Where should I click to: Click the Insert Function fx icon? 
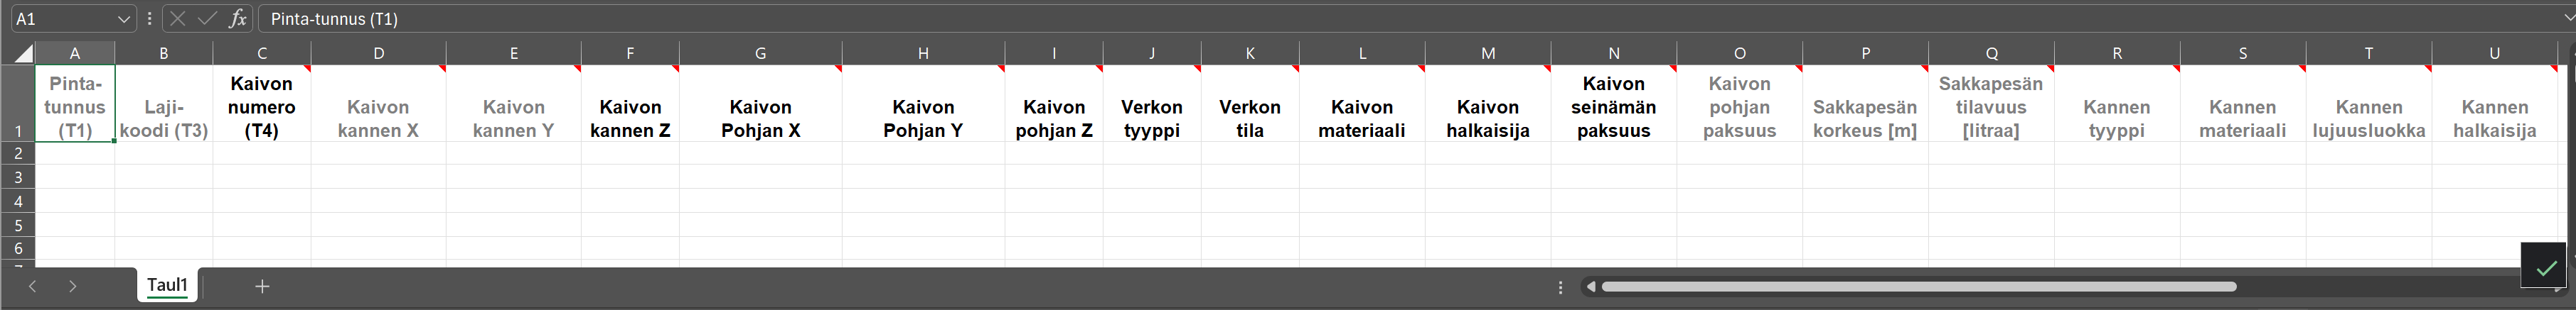pyautogui.click(x=237, y=19)
